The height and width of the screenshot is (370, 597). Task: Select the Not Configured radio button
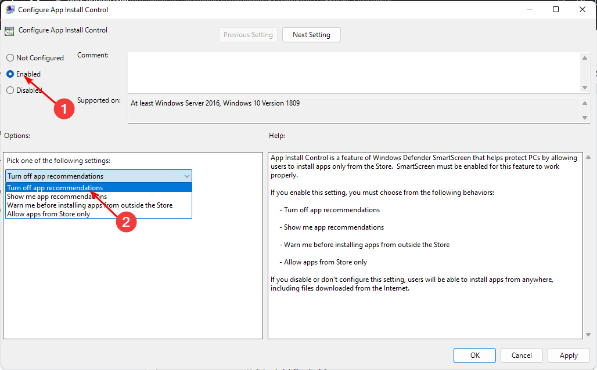[x=10, y=58]
